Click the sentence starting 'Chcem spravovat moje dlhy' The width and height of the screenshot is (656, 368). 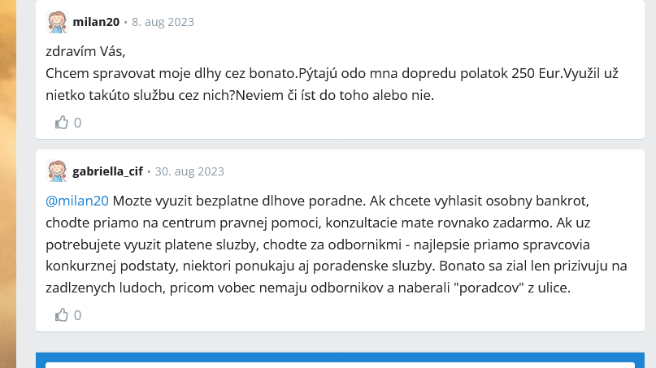tap(172, 73)
